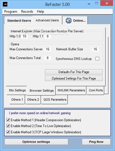Focus the Opera Max Connections Total field
This screenshot has height=151, width=115.
tap(47, 58)
